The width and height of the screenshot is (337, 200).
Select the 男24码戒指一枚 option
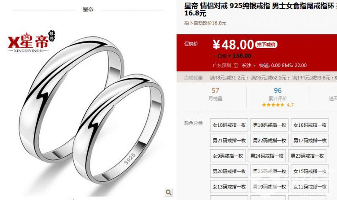point(267,156)
